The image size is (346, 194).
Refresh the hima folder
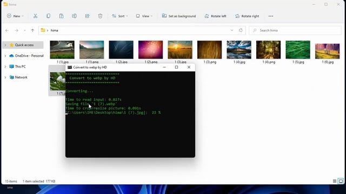pos(241,30)
